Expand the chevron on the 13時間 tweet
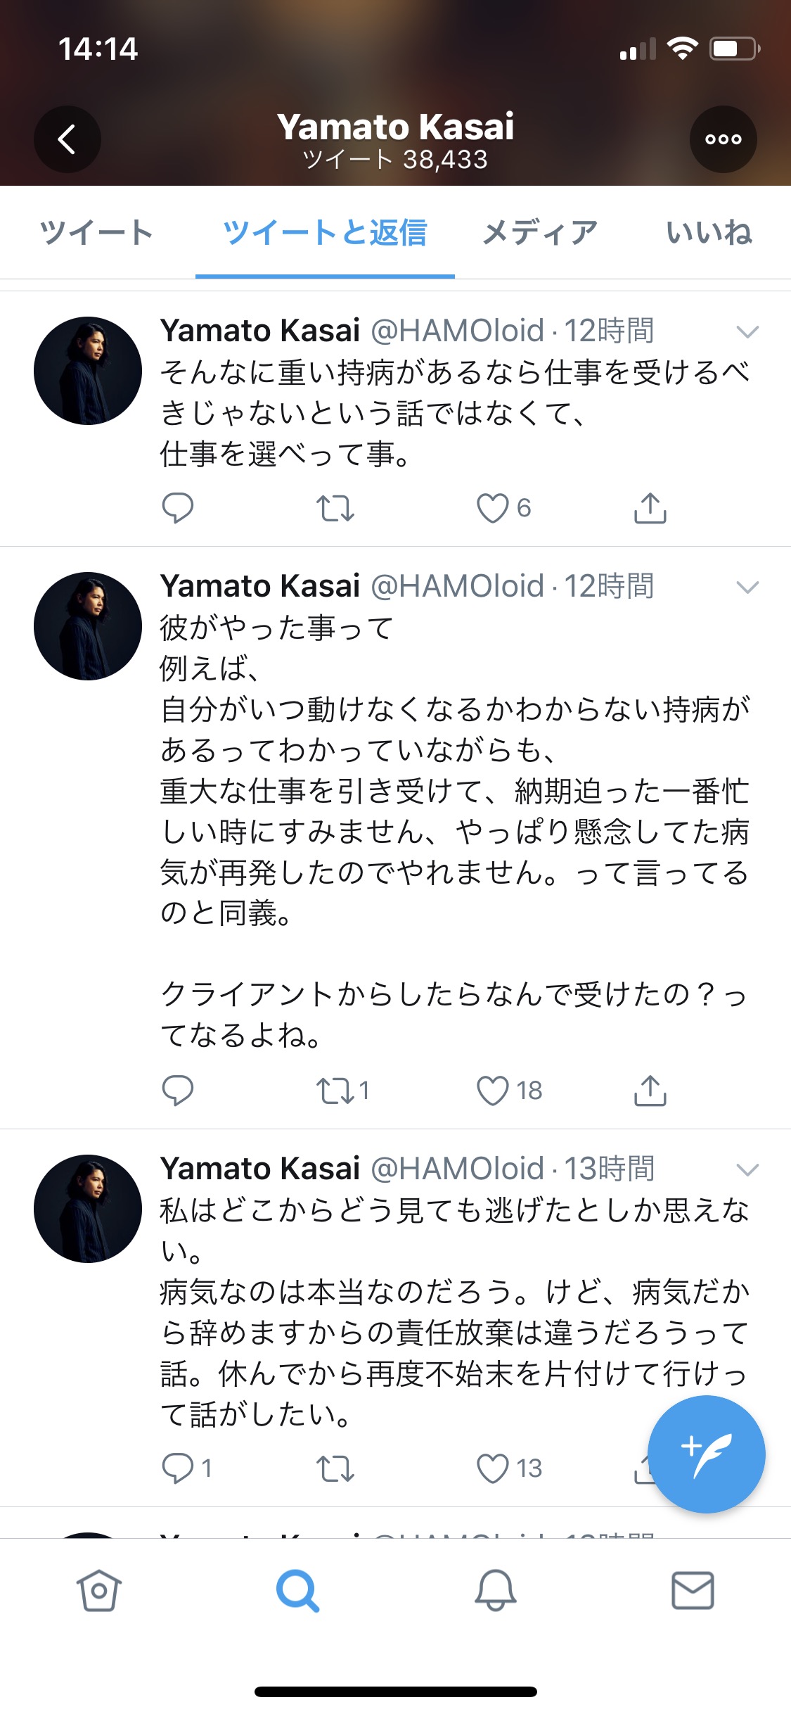The width and height of the screenshot is (791, 1714). pyautogui.click(x=747, y=1169)
